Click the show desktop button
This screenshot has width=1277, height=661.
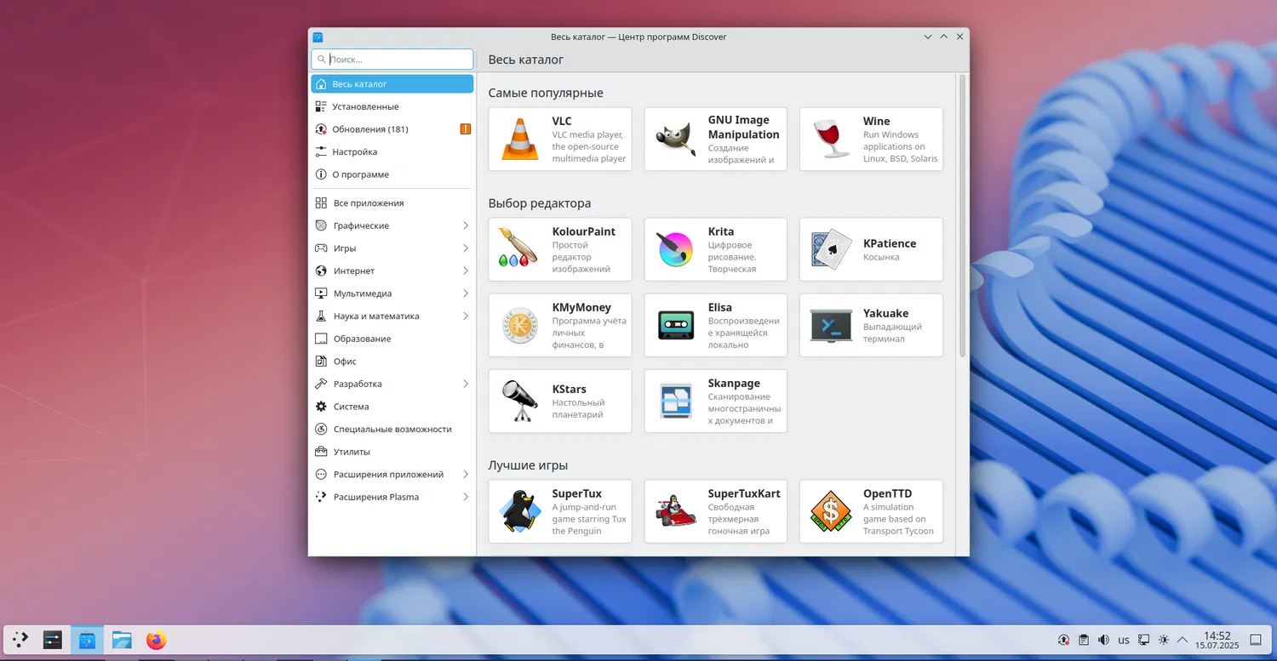coord(1256,640)
